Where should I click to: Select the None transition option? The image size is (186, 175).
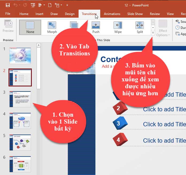(30, 27)
